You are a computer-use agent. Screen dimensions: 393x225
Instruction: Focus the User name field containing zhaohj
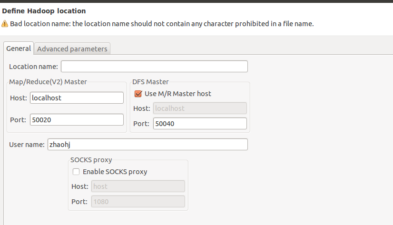[x=147, y=145]
